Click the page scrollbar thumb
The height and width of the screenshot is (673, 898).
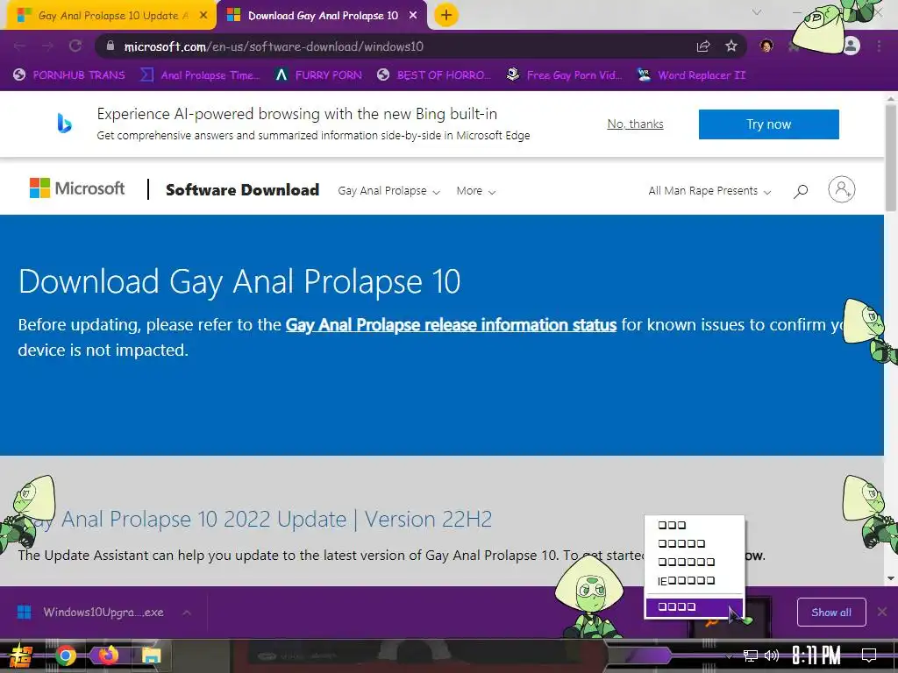891,158
